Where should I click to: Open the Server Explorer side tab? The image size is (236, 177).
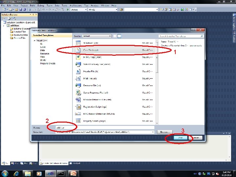click(x=234, y=22)
